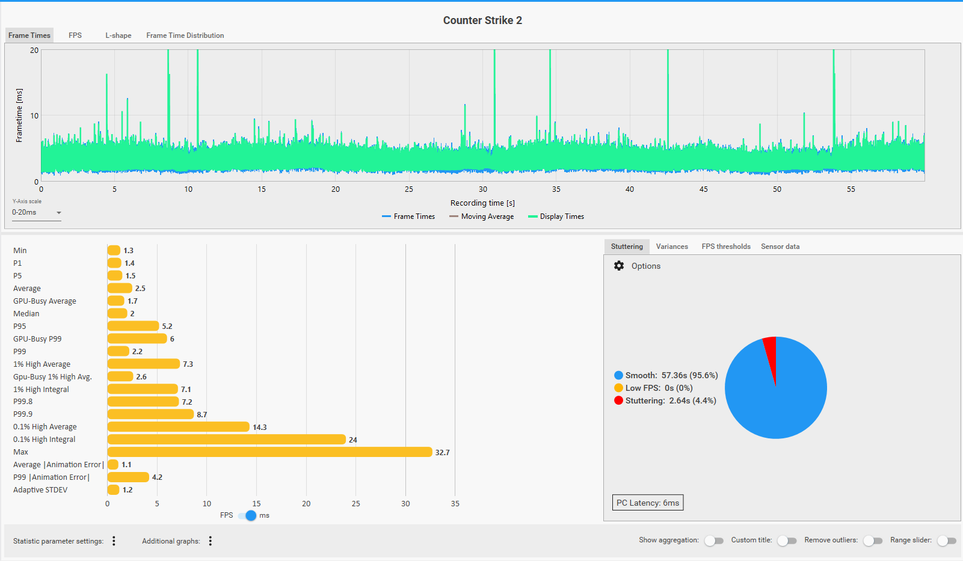Click the blue Frame Times legend marker
963x561 pixels.
pyautogui.click(x=386, y=216)
